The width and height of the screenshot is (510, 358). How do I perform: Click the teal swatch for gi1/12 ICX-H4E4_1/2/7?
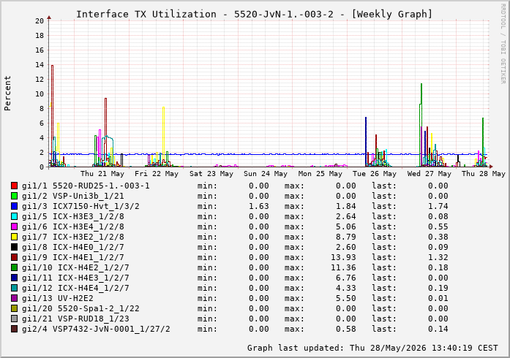(14, 288)
